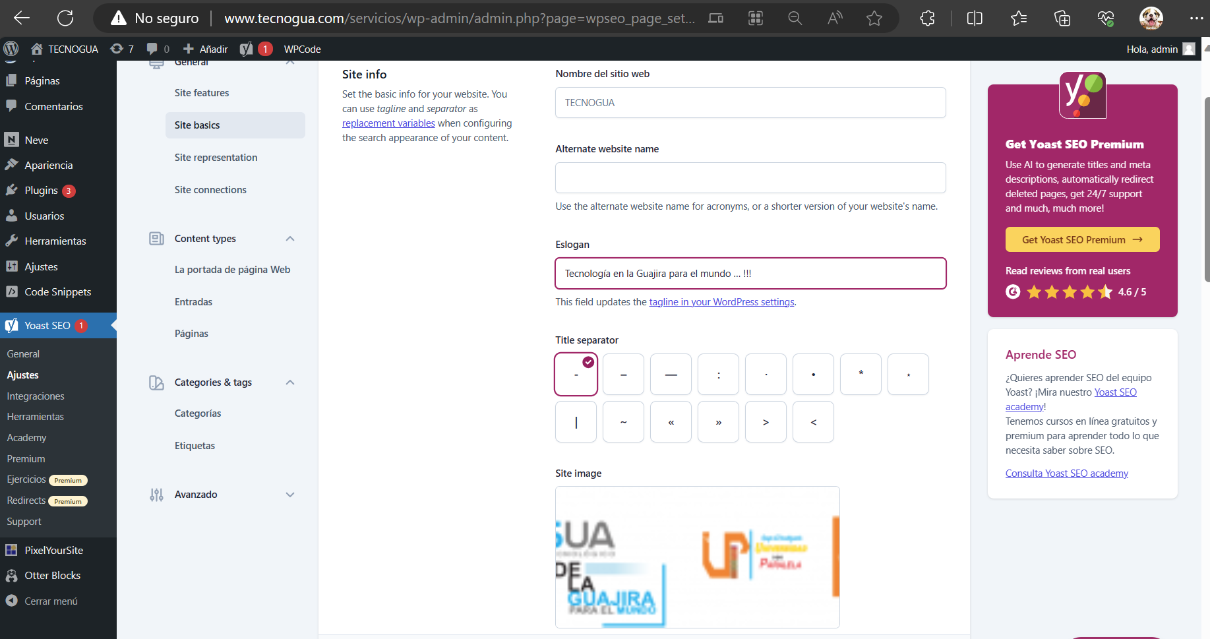Select the em dash title separator
Image resolution: width=1210 pixels, height=639 pixels.
pyautogui.click(x=671, y=375)
